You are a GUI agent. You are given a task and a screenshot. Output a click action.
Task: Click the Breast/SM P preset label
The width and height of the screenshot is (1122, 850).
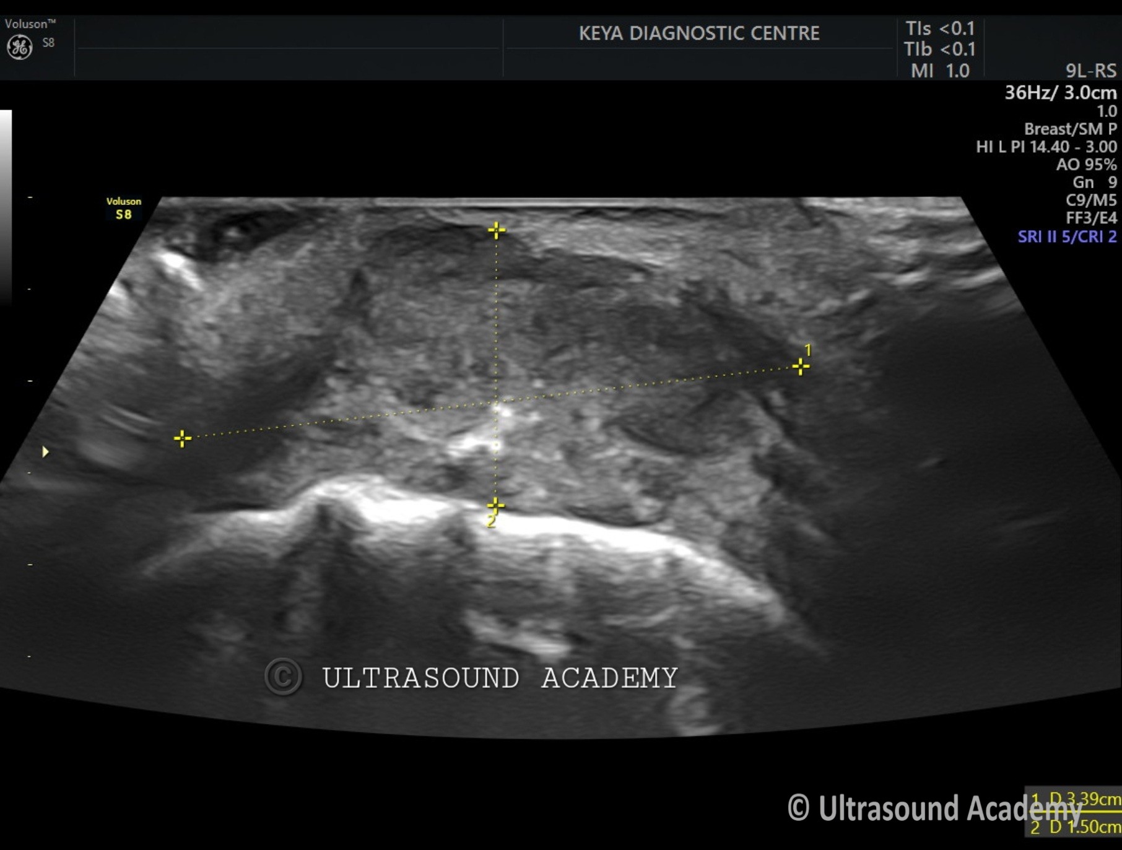[x=1070, y=129]
